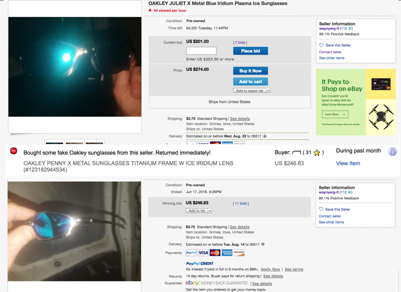
Task: Click the PayPal payment icon
Action: 191,253
